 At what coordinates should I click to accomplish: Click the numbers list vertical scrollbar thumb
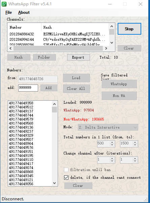[55, 109]
